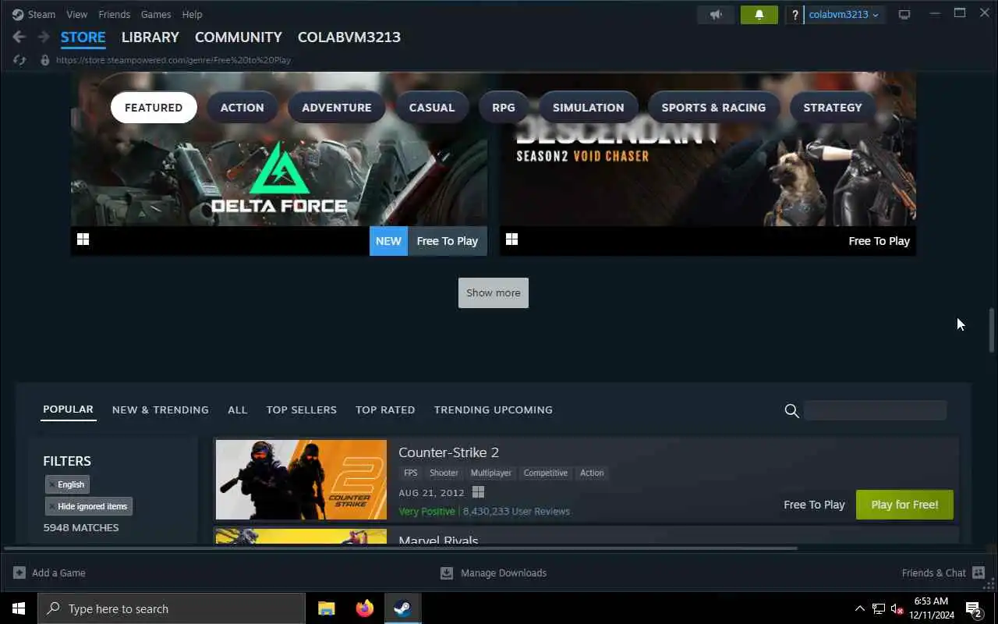The image size is (998, 624).
Task: Open the colabvm3213 account dropdown
Action: [844, 15]
